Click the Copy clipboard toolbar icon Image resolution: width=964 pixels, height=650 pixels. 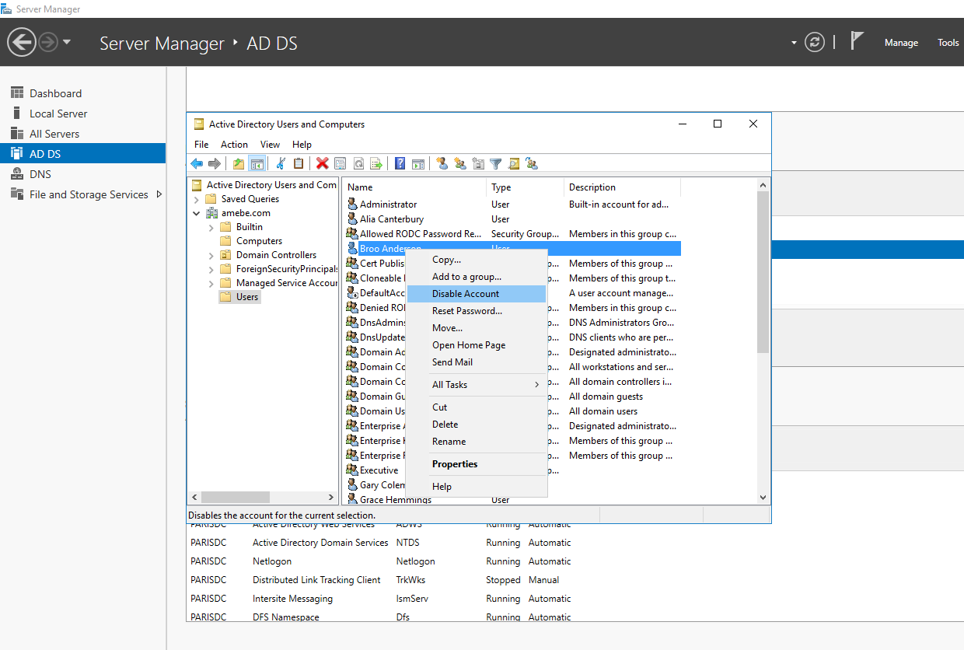click(x=299, y=163)
